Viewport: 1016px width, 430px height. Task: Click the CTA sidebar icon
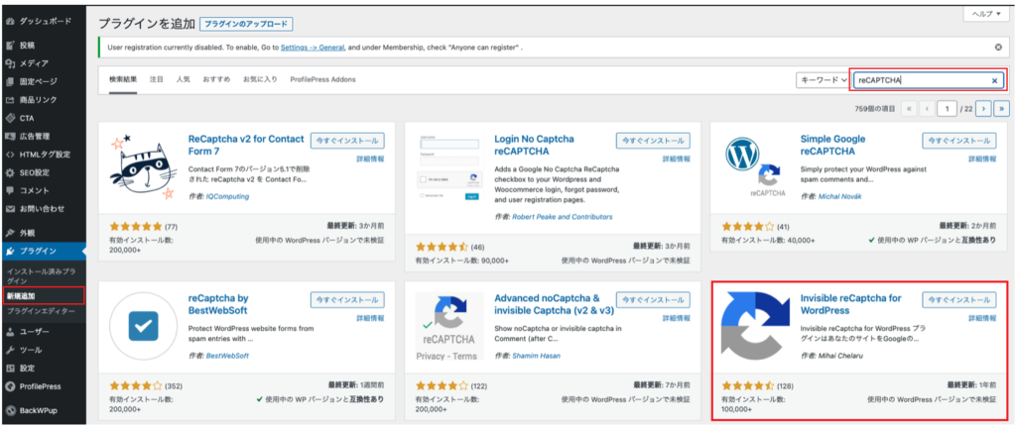point(10,118)
